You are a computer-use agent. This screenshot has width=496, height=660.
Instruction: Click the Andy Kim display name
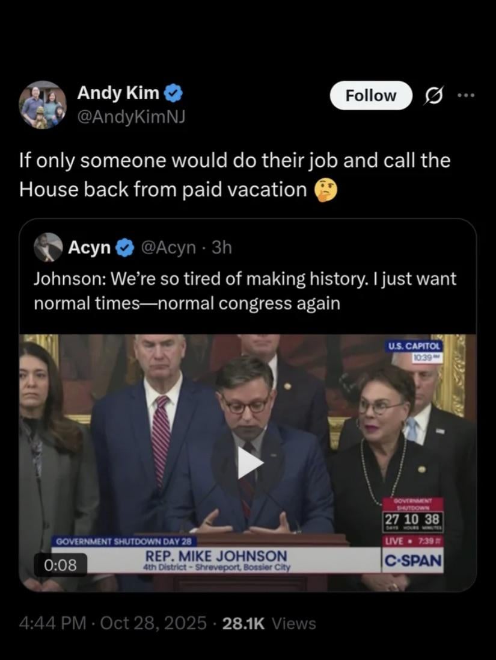pyautogui.click(x=118, y=93)
